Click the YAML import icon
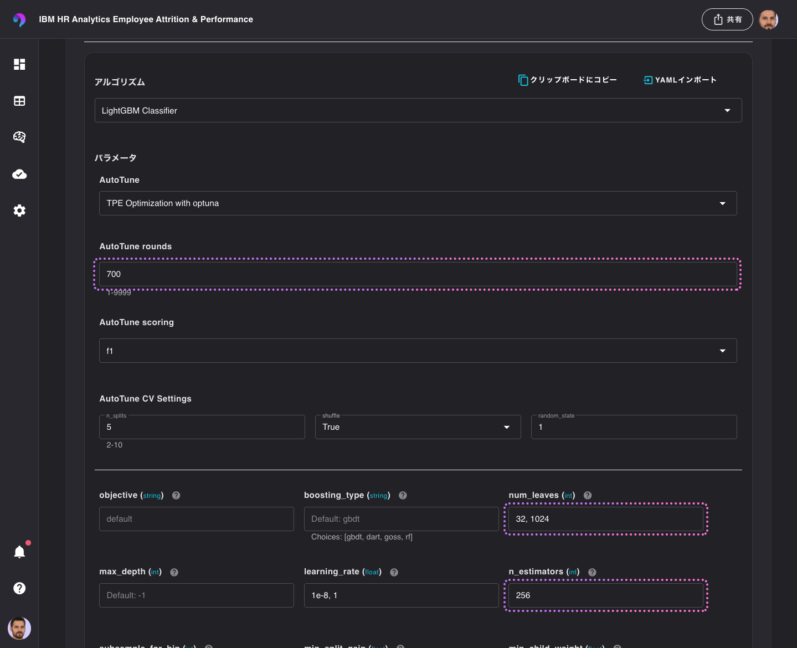 click(x=648, y=80)
